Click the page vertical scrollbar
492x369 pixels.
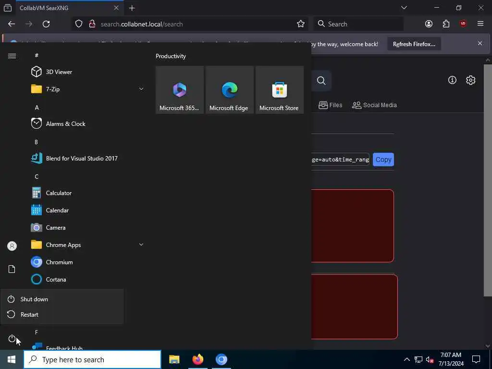pyautogui.click(x=488, y=181)
